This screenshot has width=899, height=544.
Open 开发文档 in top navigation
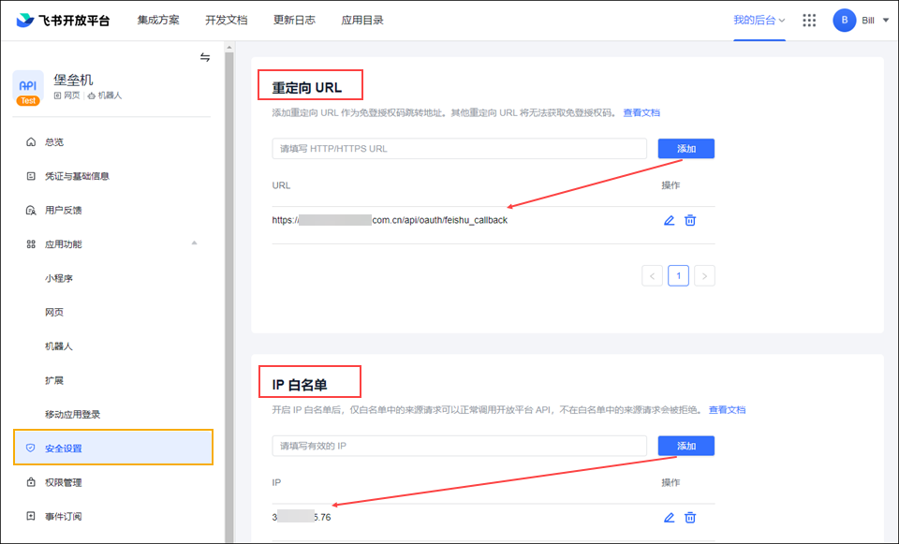tap(226, 21)
